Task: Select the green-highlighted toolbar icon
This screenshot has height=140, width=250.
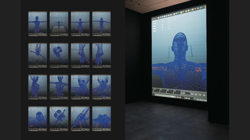Action: point(179,13)
